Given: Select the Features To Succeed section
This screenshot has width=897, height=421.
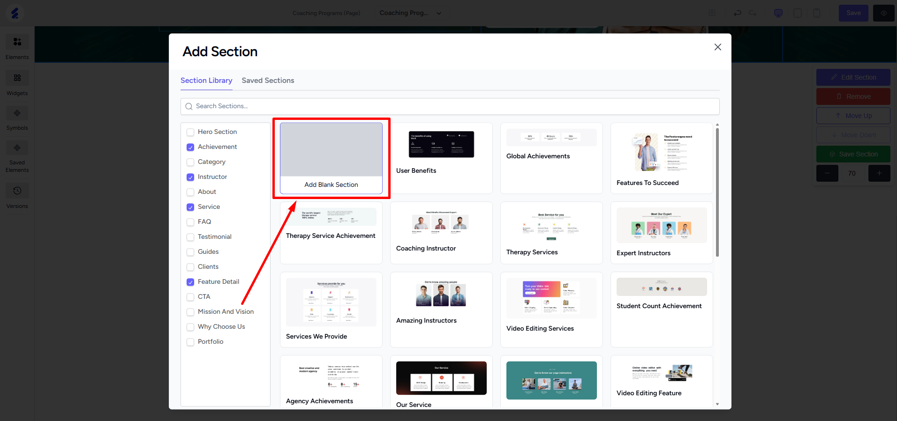Looking at the screenshot, I should pyautogui.click(x=662, y=158).
